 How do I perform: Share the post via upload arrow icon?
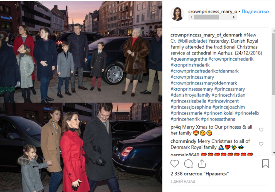point(202,164)
